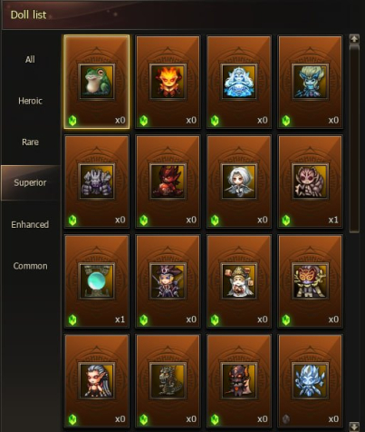Click the scrollbar down arrow
This screenshot has height=432, width=365.
pos(354,427)
